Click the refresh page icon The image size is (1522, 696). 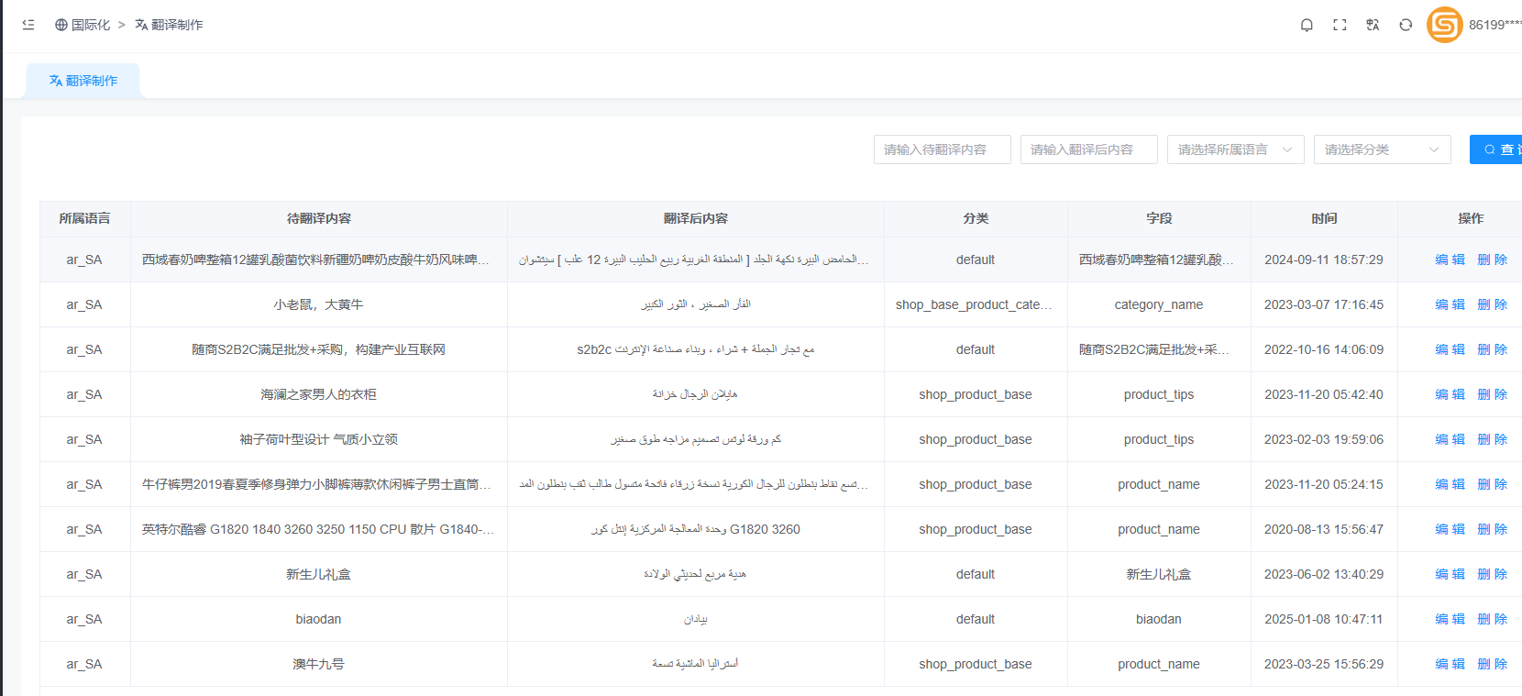point(1406,25)
